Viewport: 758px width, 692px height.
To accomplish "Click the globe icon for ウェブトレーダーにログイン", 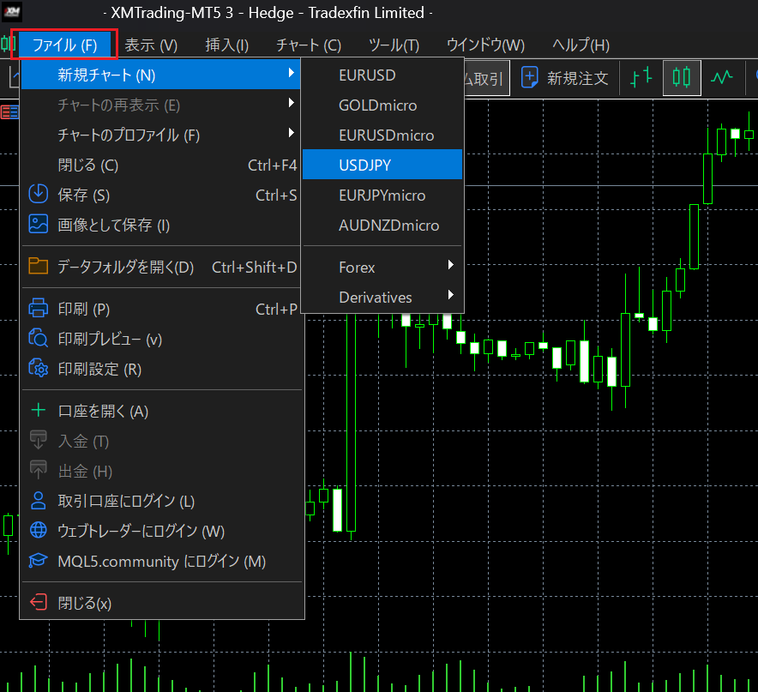I will [x=38, y=531].
